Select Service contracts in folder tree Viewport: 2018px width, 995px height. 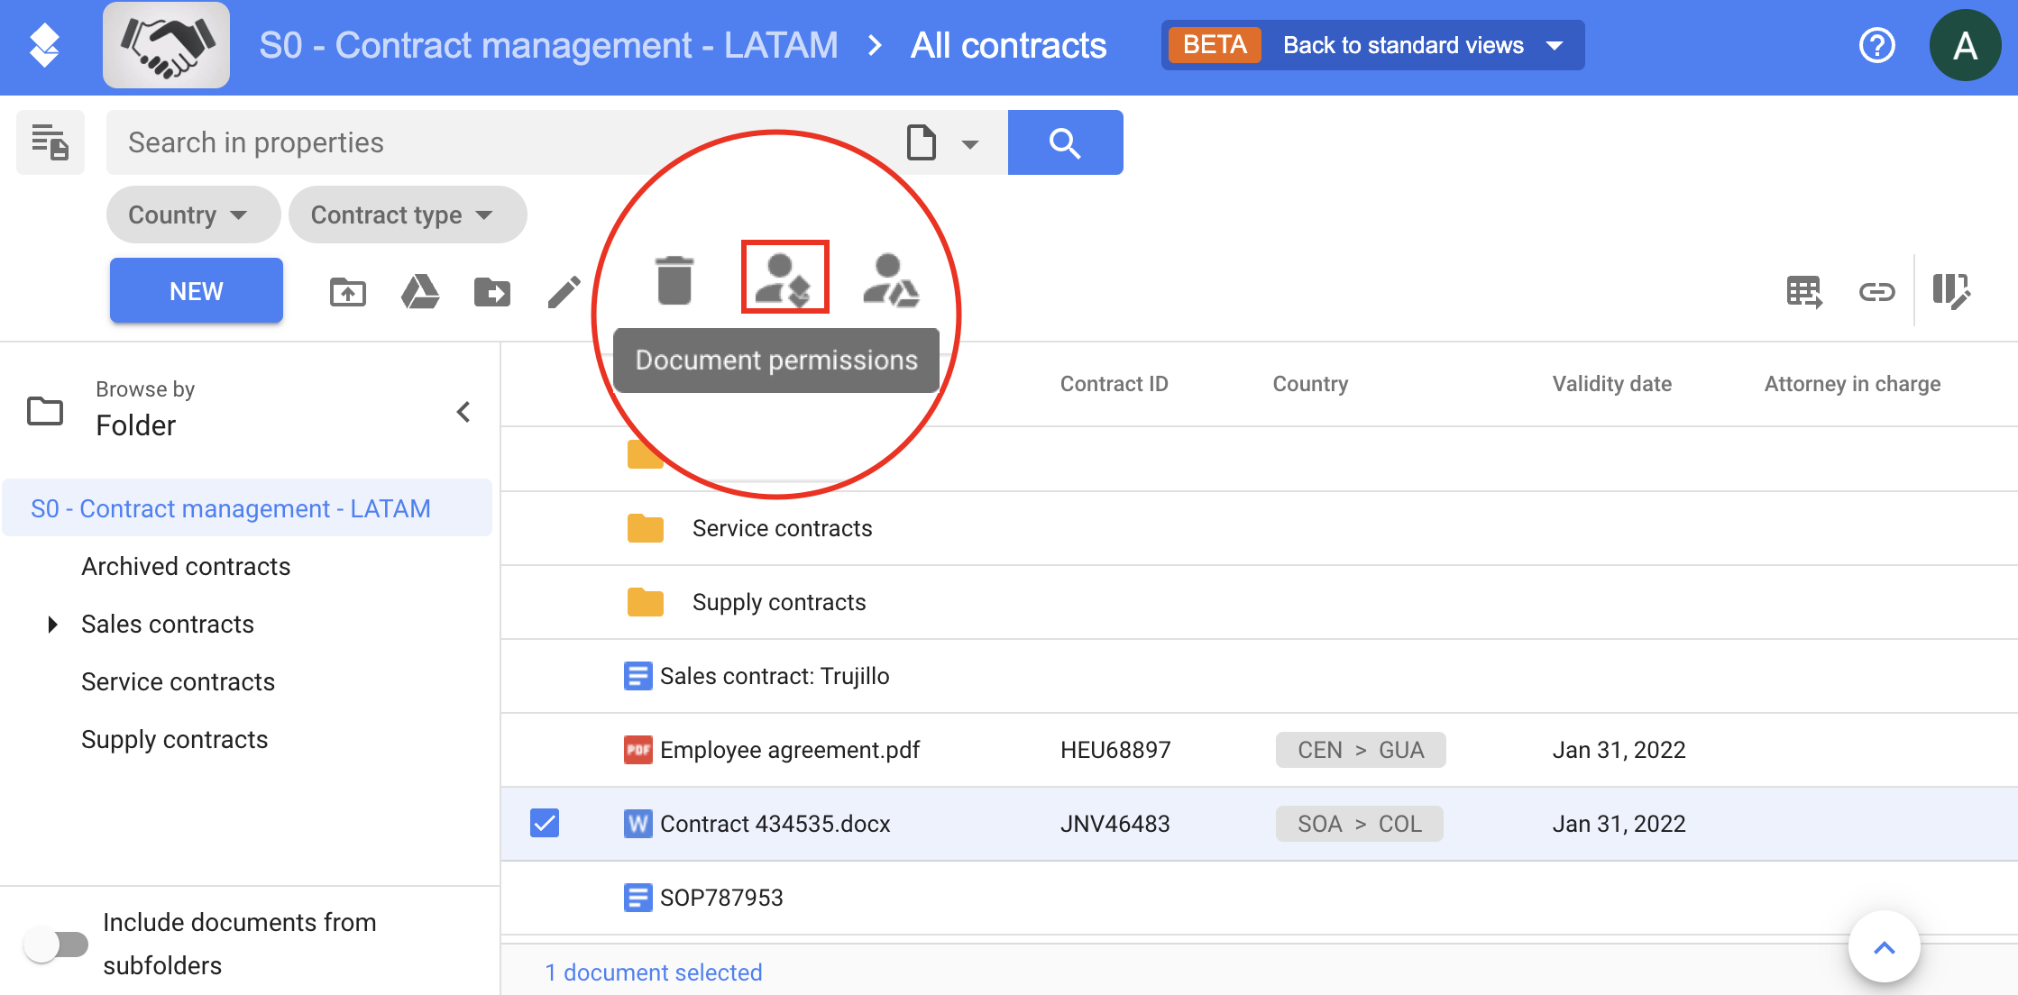click(178, 681)
